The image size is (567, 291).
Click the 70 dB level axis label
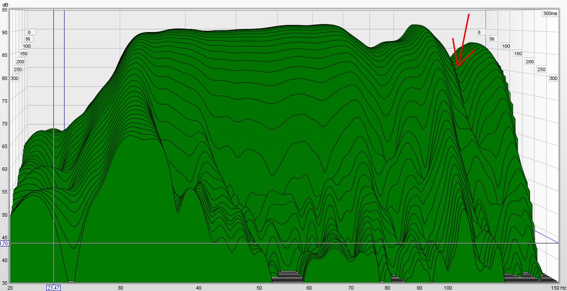point(5,124)
